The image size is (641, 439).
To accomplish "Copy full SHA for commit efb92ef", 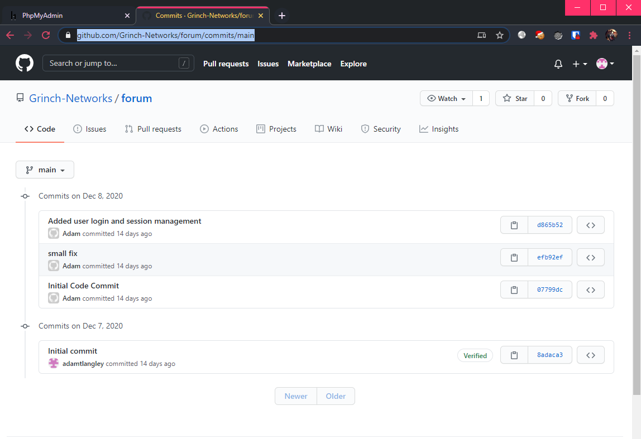I will [514, 257].
